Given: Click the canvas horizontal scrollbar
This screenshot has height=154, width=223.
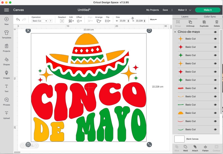Looking at the screenshot, I should (17, 152).
